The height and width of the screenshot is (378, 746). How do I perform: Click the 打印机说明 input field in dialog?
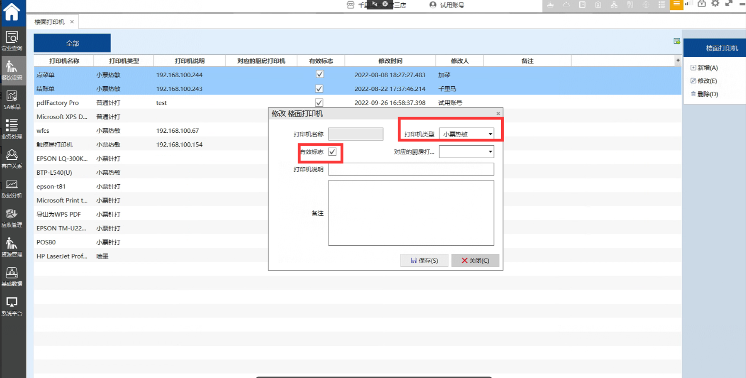(411, 169)
